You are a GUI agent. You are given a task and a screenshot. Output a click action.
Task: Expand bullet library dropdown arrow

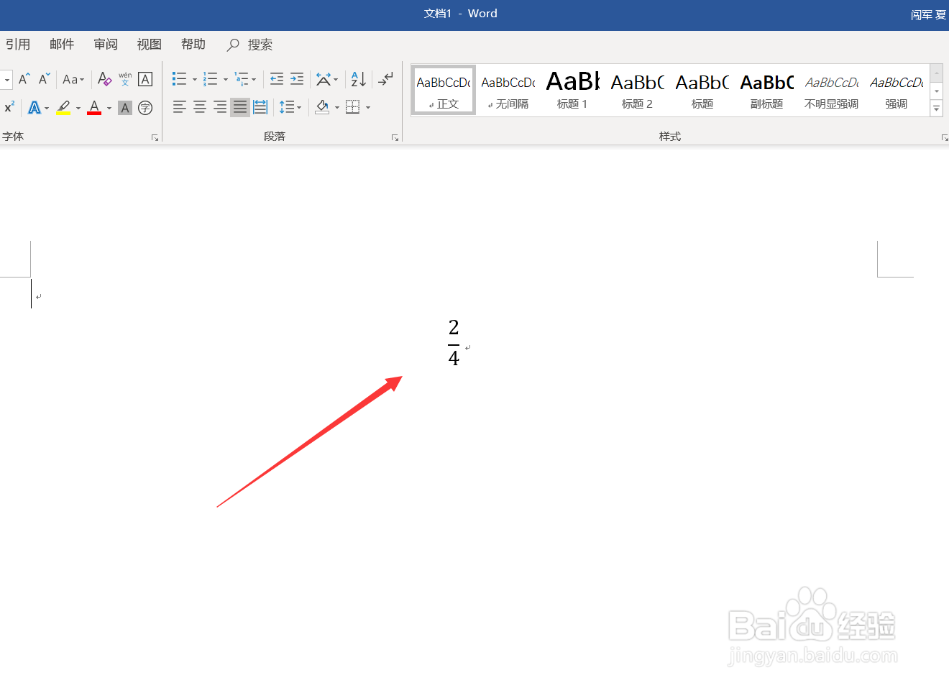pos(194,80)
